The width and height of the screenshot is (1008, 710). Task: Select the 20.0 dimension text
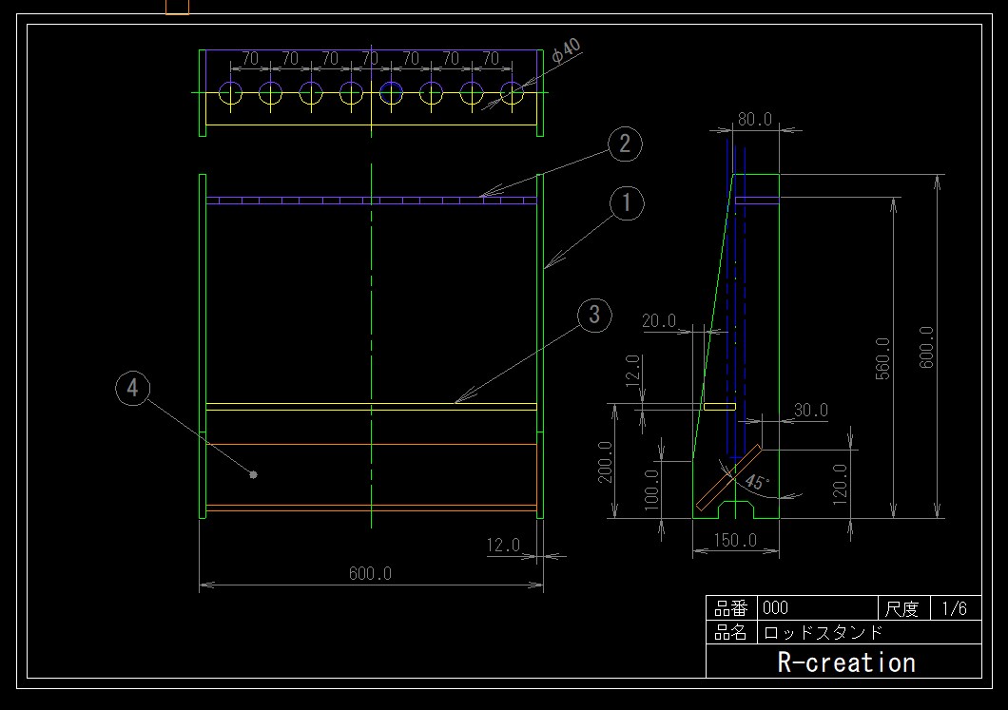pyautogui.click(x=659, y=320)
